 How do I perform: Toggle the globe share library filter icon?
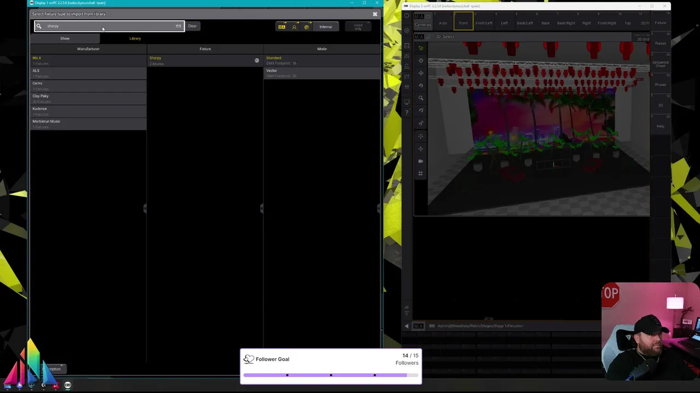point(306,27)
